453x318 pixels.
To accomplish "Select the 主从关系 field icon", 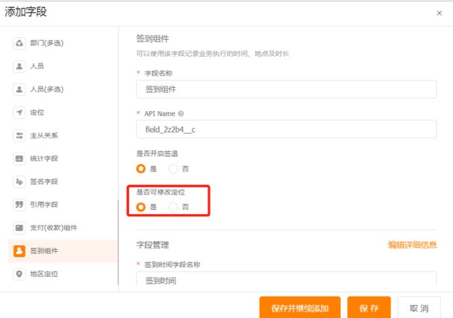I will (x=20, y=135).
